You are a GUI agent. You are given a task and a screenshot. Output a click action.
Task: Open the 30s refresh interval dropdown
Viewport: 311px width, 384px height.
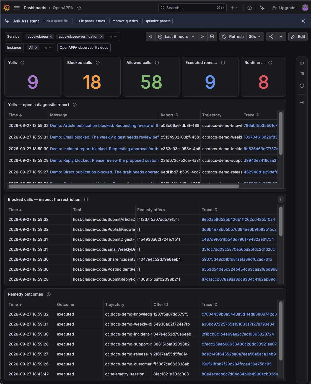click(x=255, y=37)
